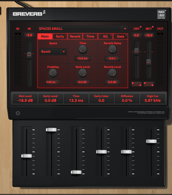Click the Reverb Delay knob
The image size is (172, 195).
[112, 50]
